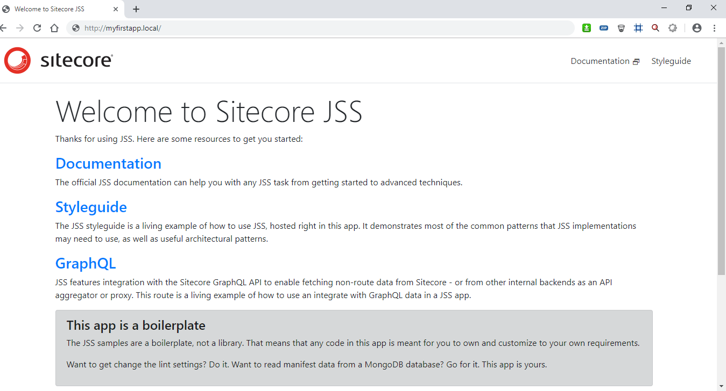The height and width of the screenshot is (391, 726).
Task: Go to the browser home page
Action: 54,28
